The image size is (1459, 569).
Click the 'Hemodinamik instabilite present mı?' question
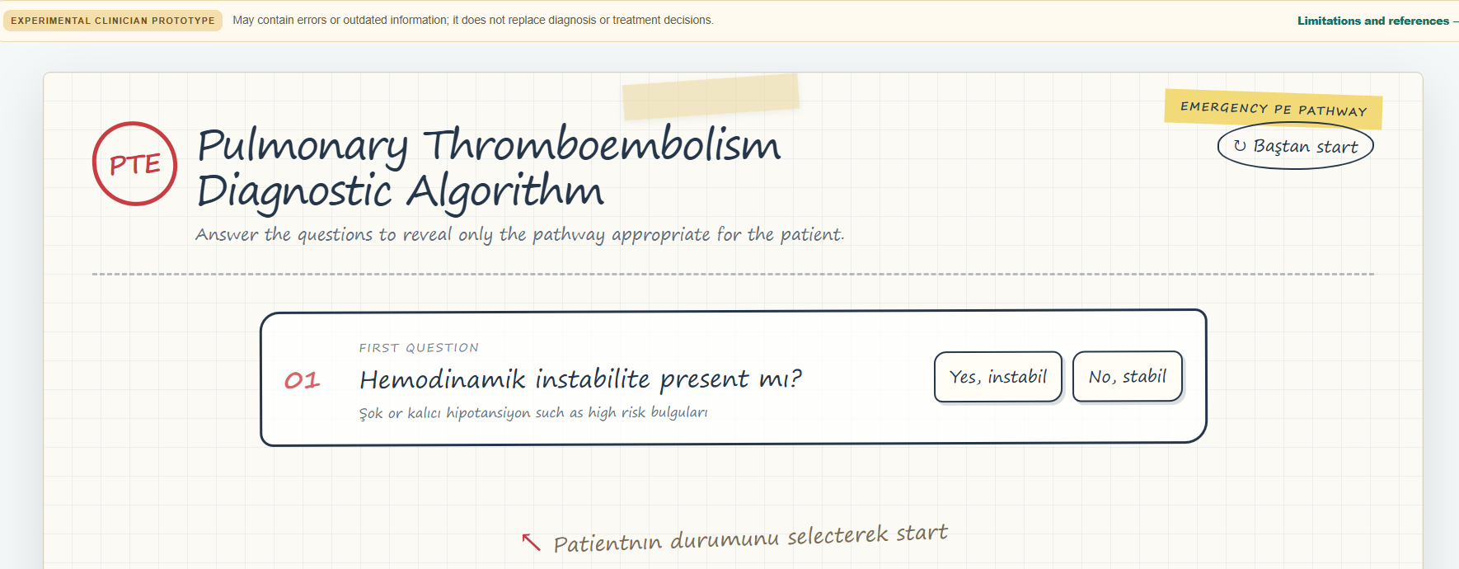pos(580,379)
